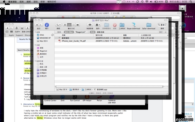Click the Home button in Safari window

pyautogui.click(x=16, y=28)
